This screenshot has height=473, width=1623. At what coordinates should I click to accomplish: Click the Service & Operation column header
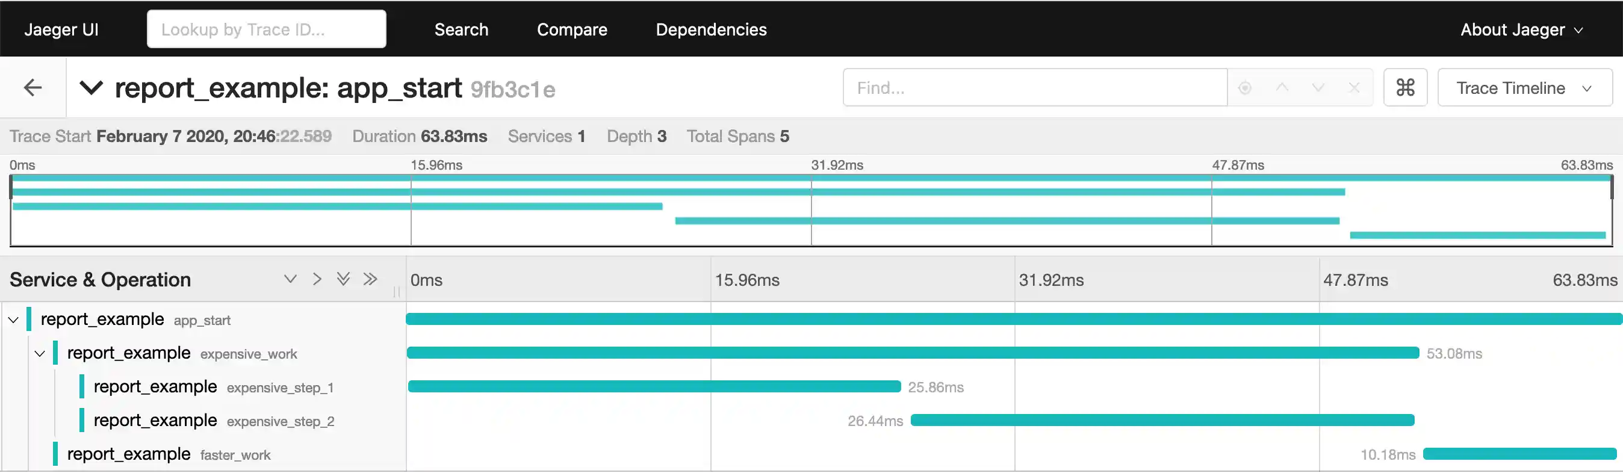click(x=100, y=280)
